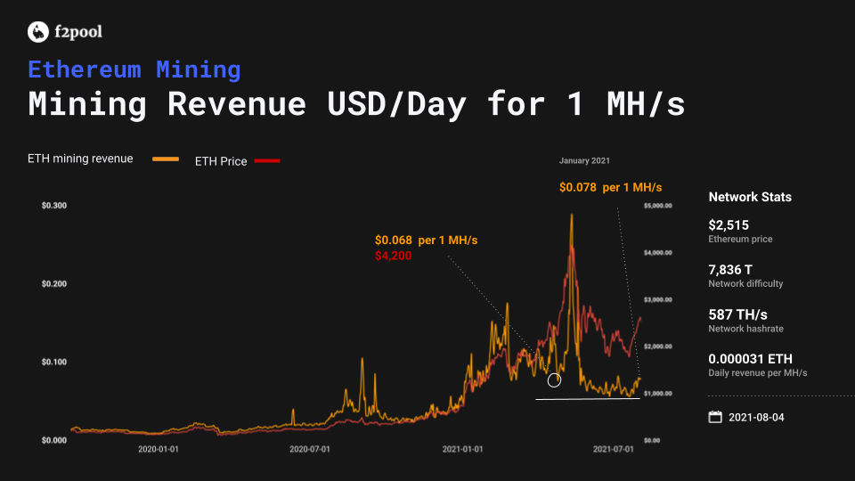Click the "Daily revenue per MH/s" label

[757, 373]
